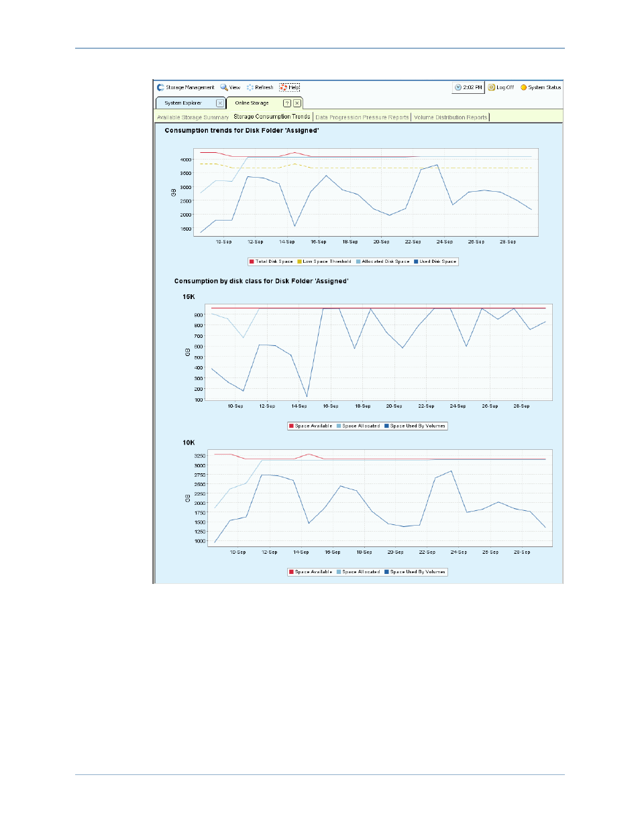This screenshot has width=640, height=828.
Task: Close the System Explorer tab
Action: 219,103
